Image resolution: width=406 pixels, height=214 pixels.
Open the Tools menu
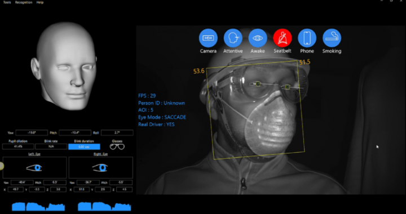tap(7, 2)
